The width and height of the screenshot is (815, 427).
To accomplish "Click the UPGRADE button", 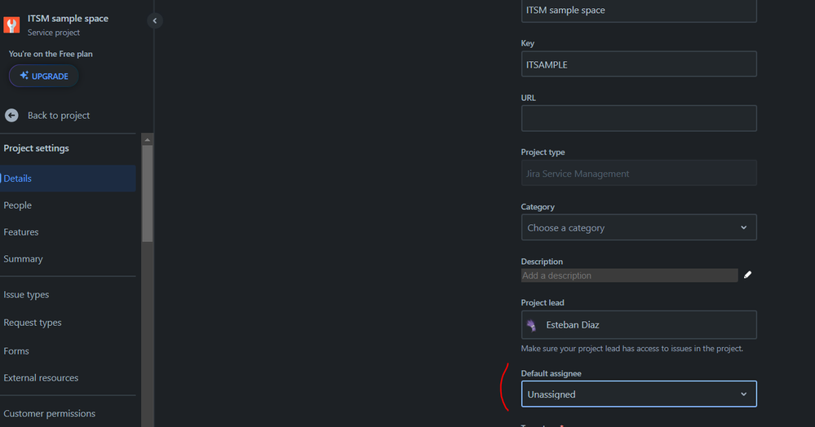I will (x=44, y=76).
